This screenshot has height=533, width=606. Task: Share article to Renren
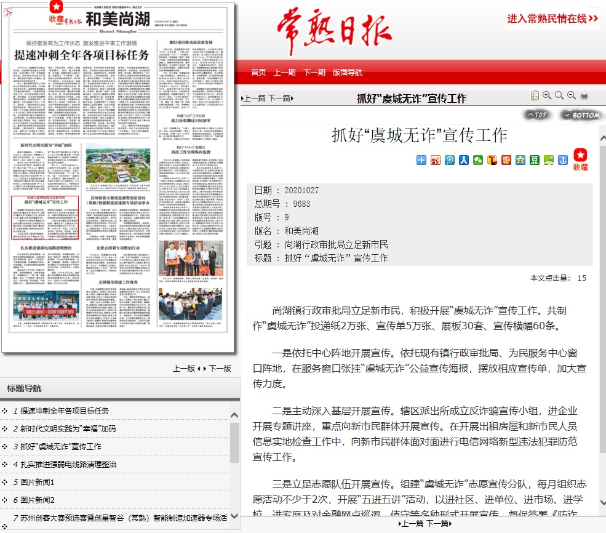pos(464,160)
